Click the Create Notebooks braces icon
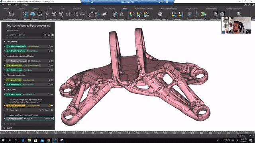Screen dimensions: 255x143 pyautogui.click(x=11, y=14)
